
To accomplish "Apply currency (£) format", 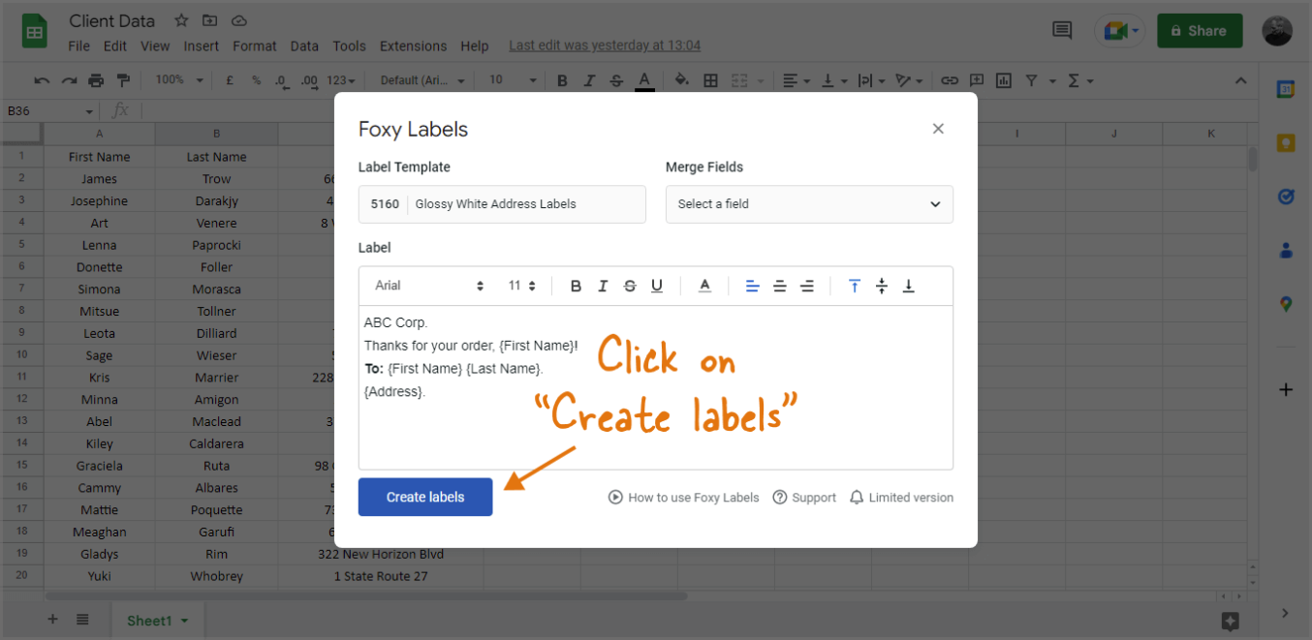I will click(230, 80).
